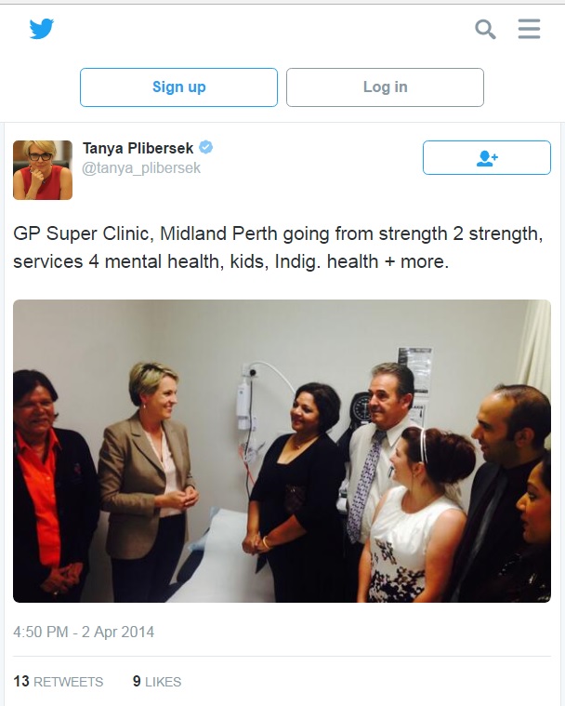Click the tweet text about GP Super Clinic
Viewport: 565px width, 706px height.
click(x=278, y=247)
